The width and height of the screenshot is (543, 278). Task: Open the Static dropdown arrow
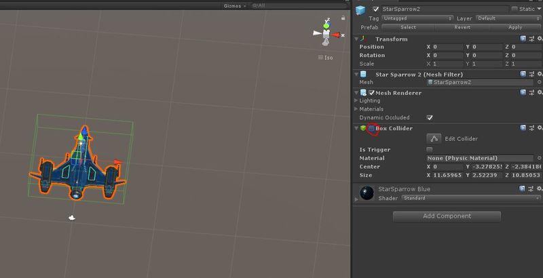click(x=539, y=9)
